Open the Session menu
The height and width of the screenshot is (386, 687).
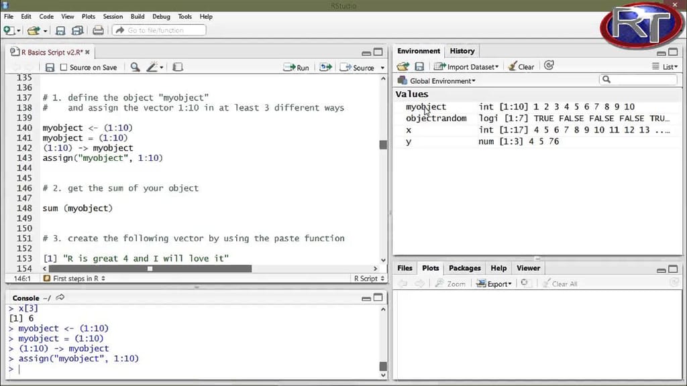tap(112, 17)
